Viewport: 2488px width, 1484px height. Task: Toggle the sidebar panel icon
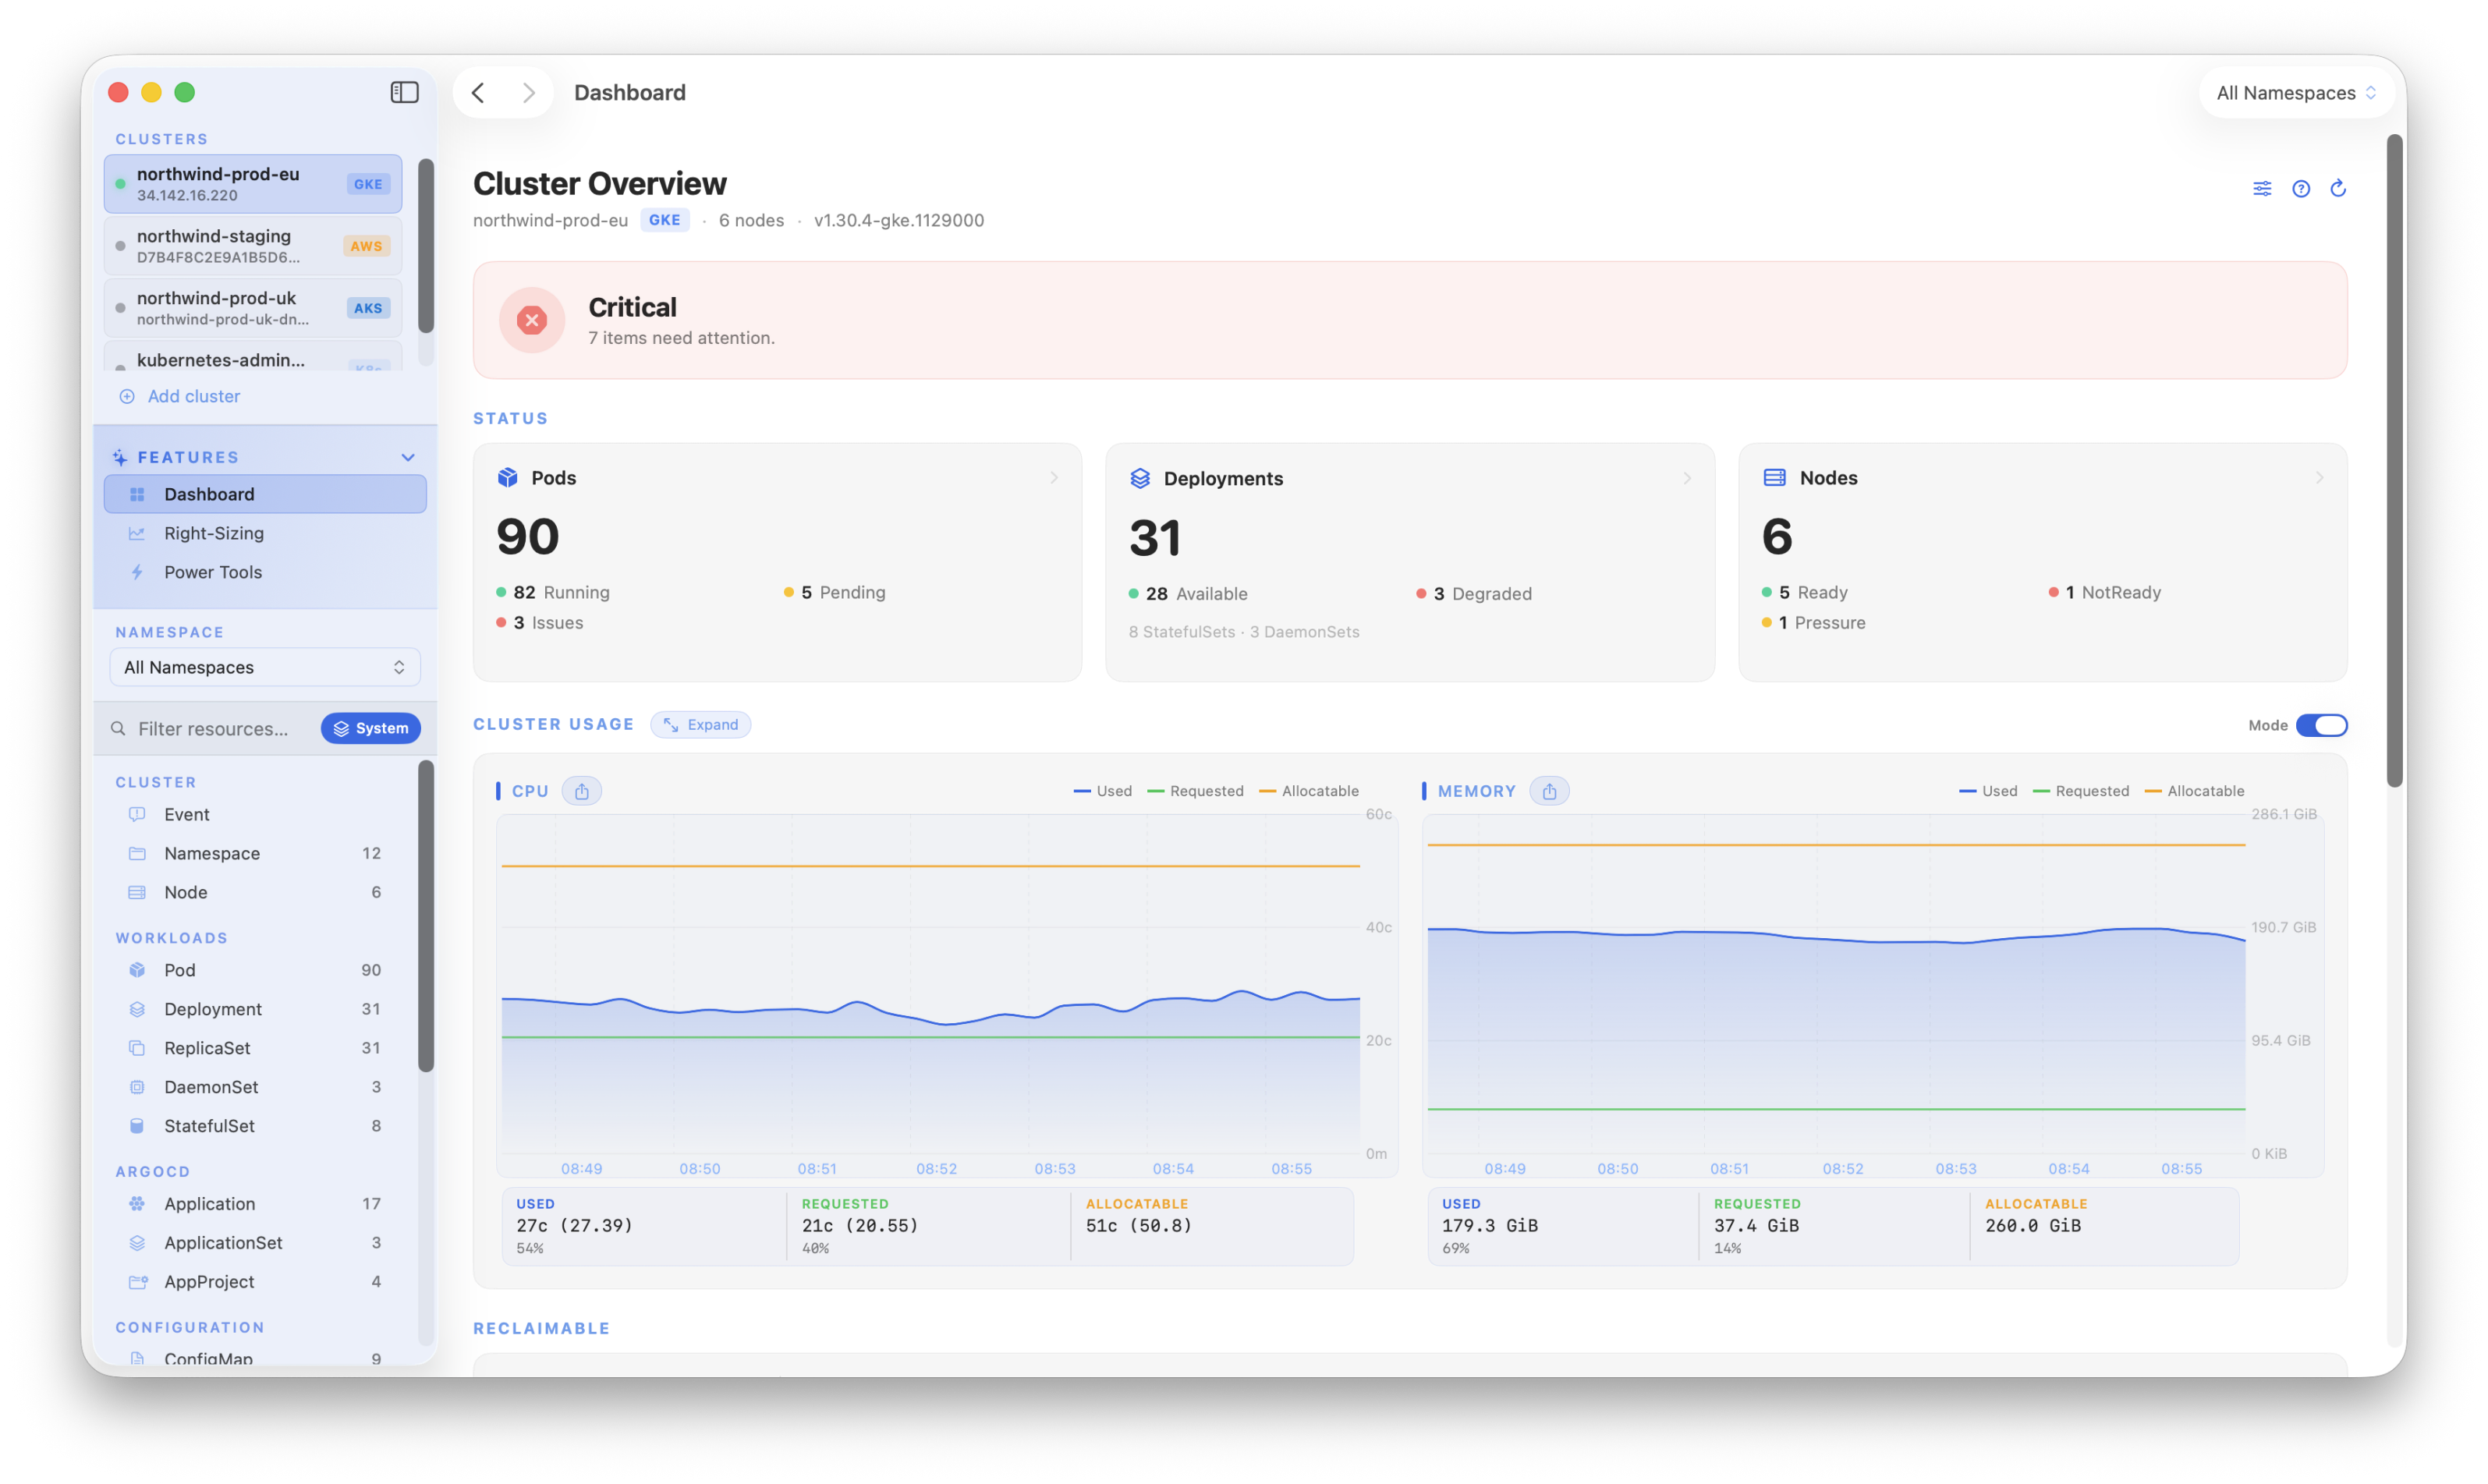coord(404,92)
